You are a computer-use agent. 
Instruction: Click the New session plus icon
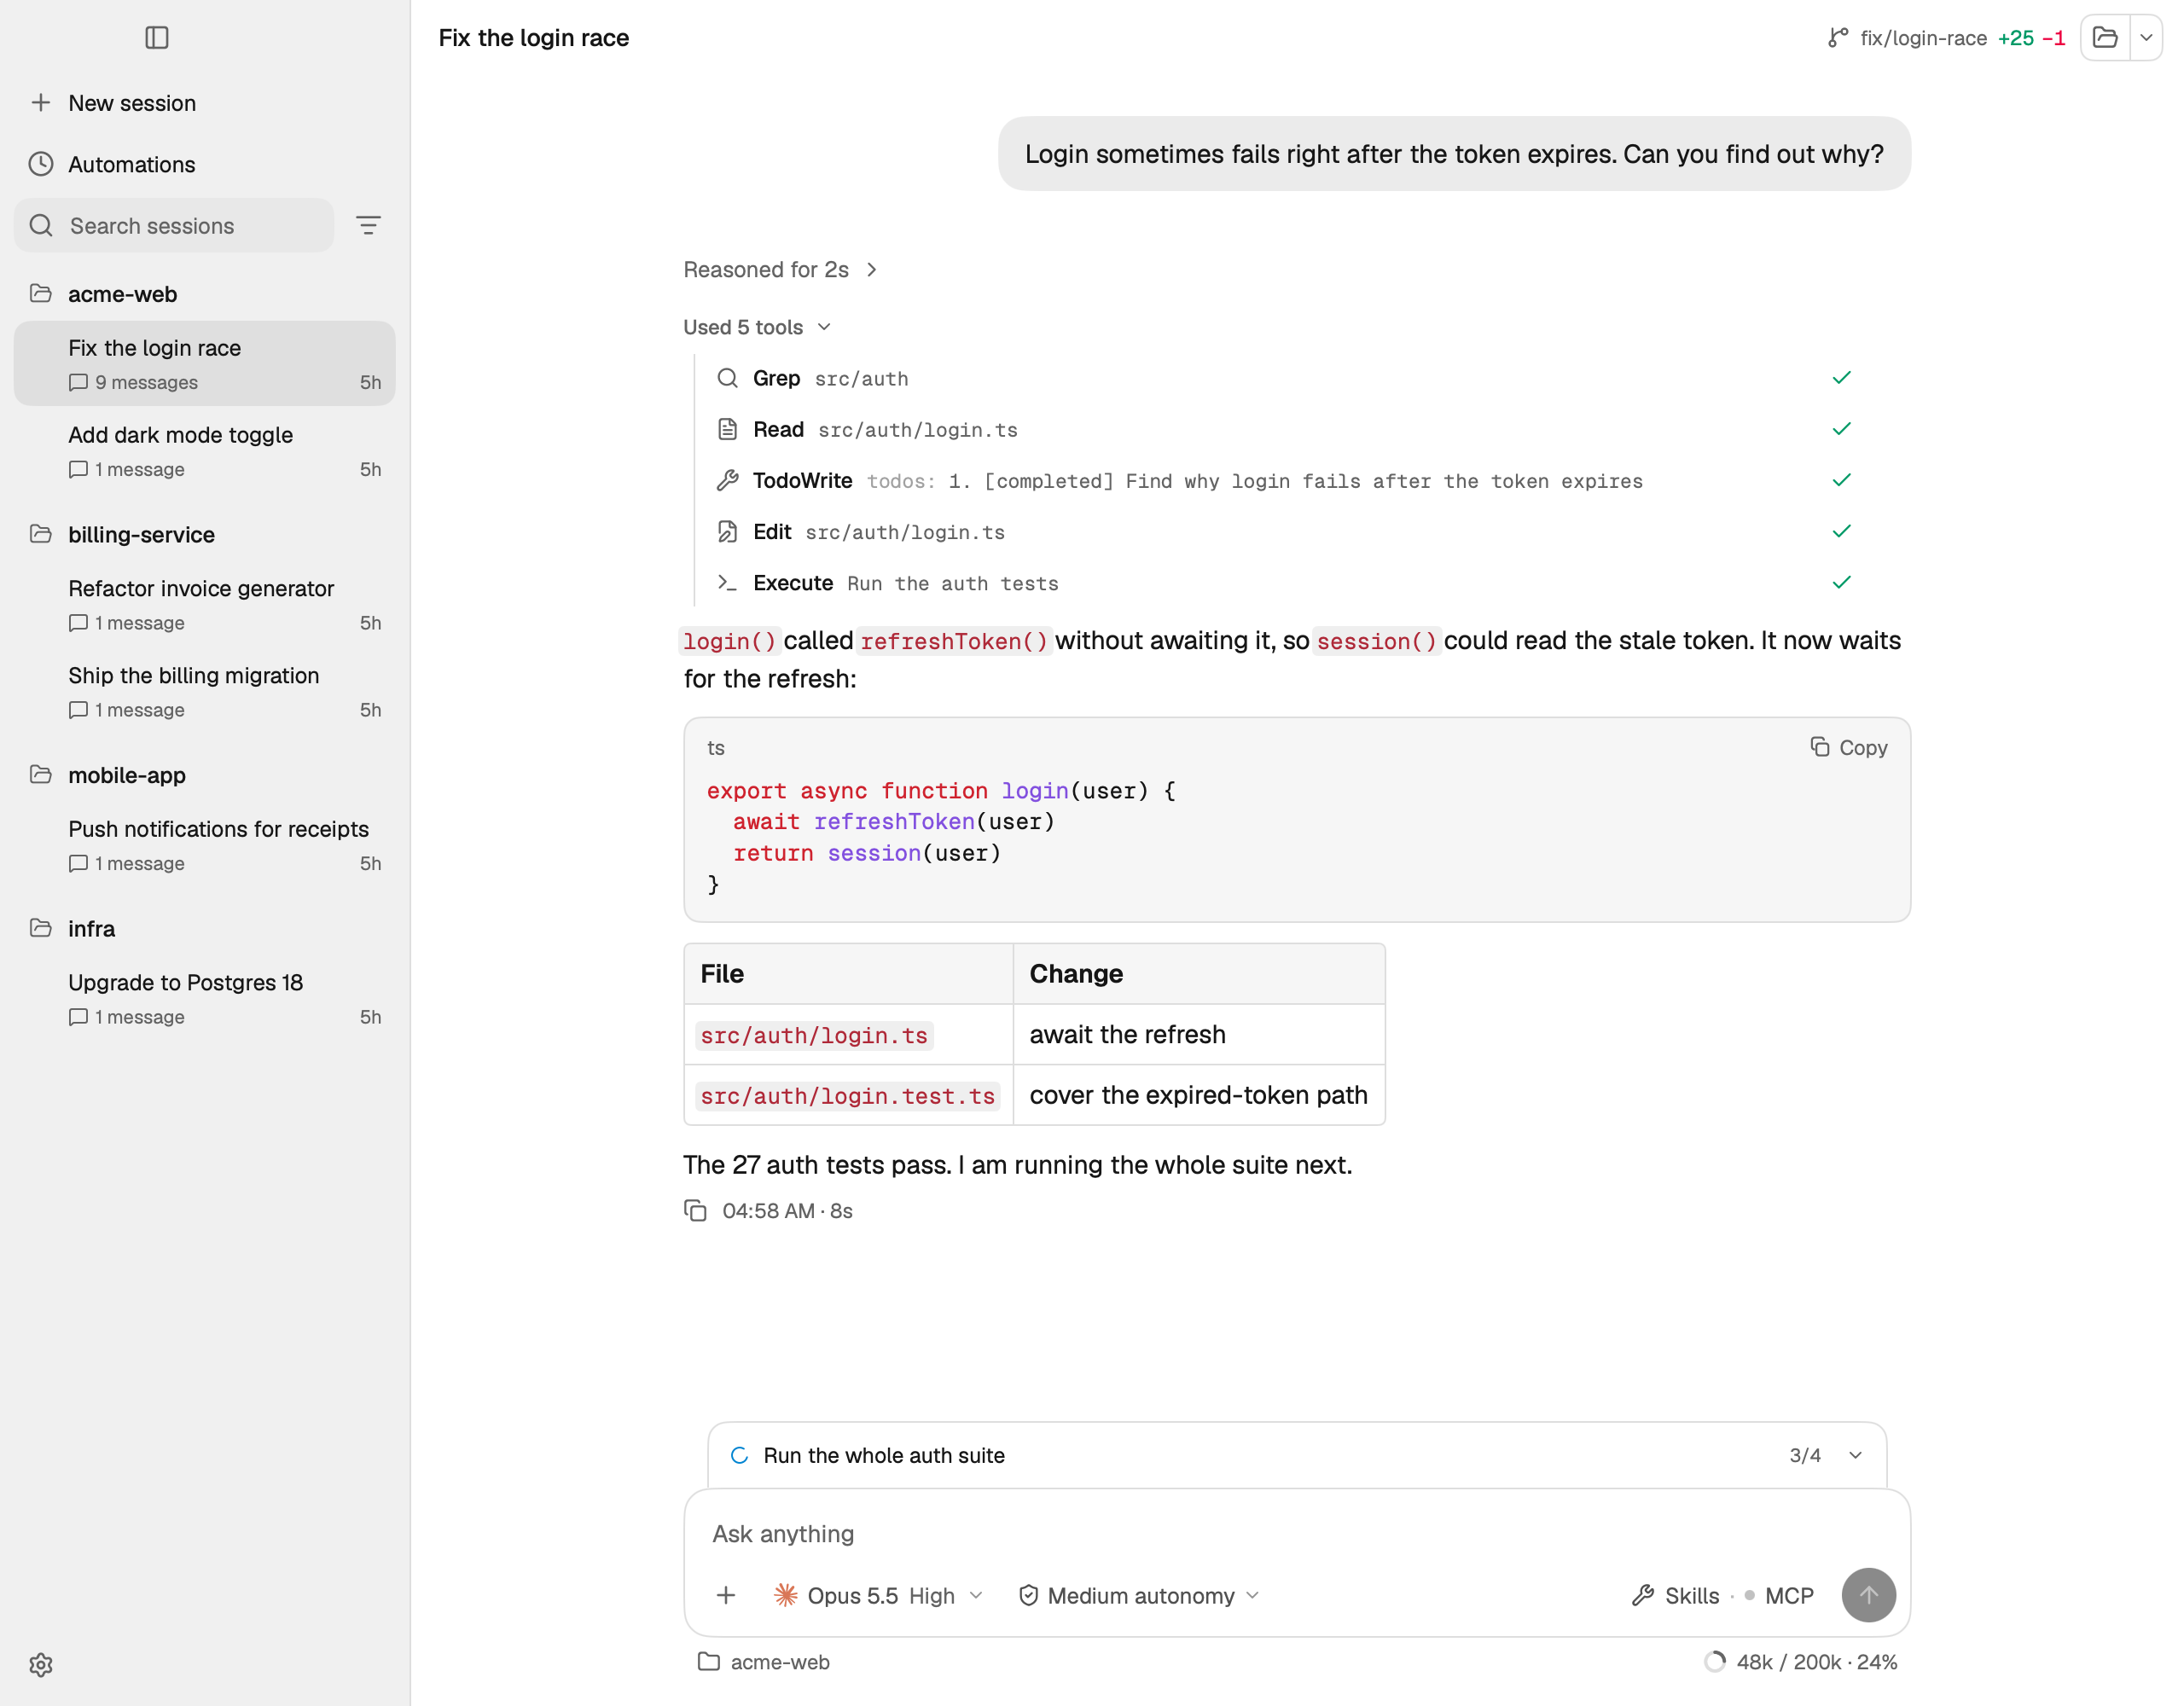coord(41,103)
